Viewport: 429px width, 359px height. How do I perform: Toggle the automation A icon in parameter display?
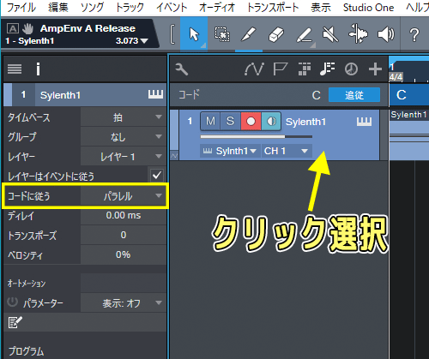pos(13,28)
